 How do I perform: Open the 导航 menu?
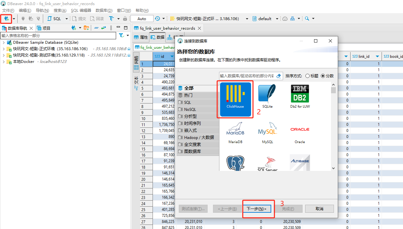(x=42, y=11)
